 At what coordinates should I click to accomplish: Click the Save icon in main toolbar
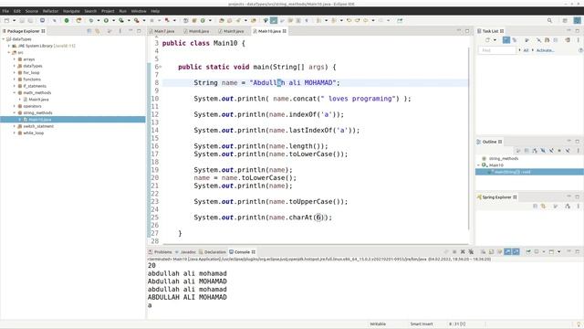22,20
